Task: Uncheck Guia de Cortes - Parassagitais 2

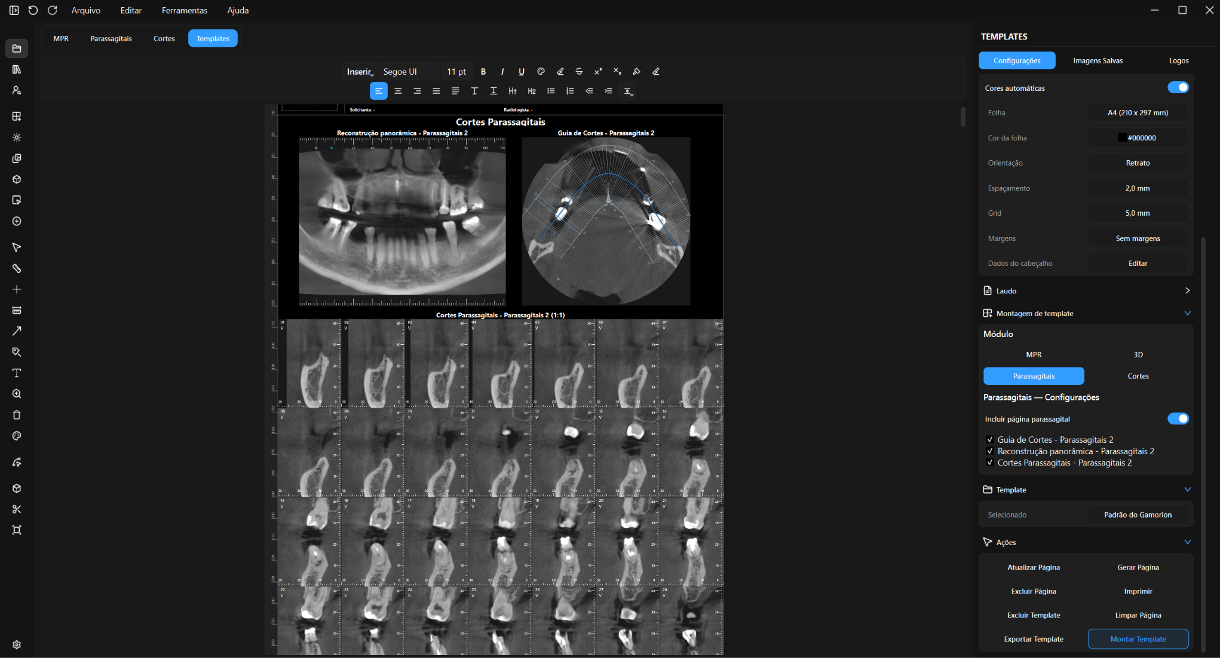Action: tap(990, 440)
